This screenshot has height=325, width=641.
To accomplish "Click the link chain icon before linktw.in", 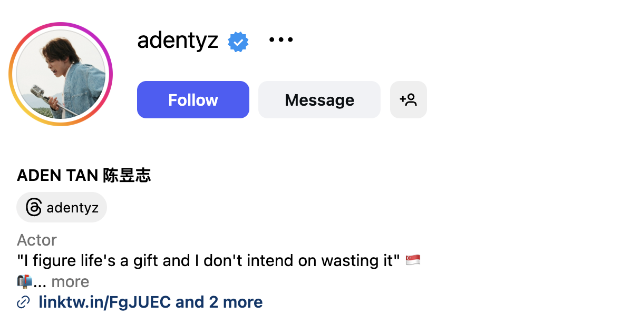I will (23, 302).
